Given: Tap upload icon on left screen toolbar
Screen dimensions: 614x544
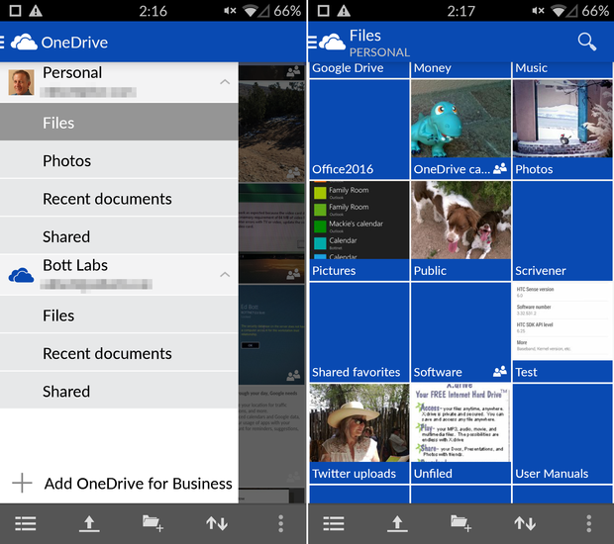Looking at the screenshot, I should (x=89, y=523).
